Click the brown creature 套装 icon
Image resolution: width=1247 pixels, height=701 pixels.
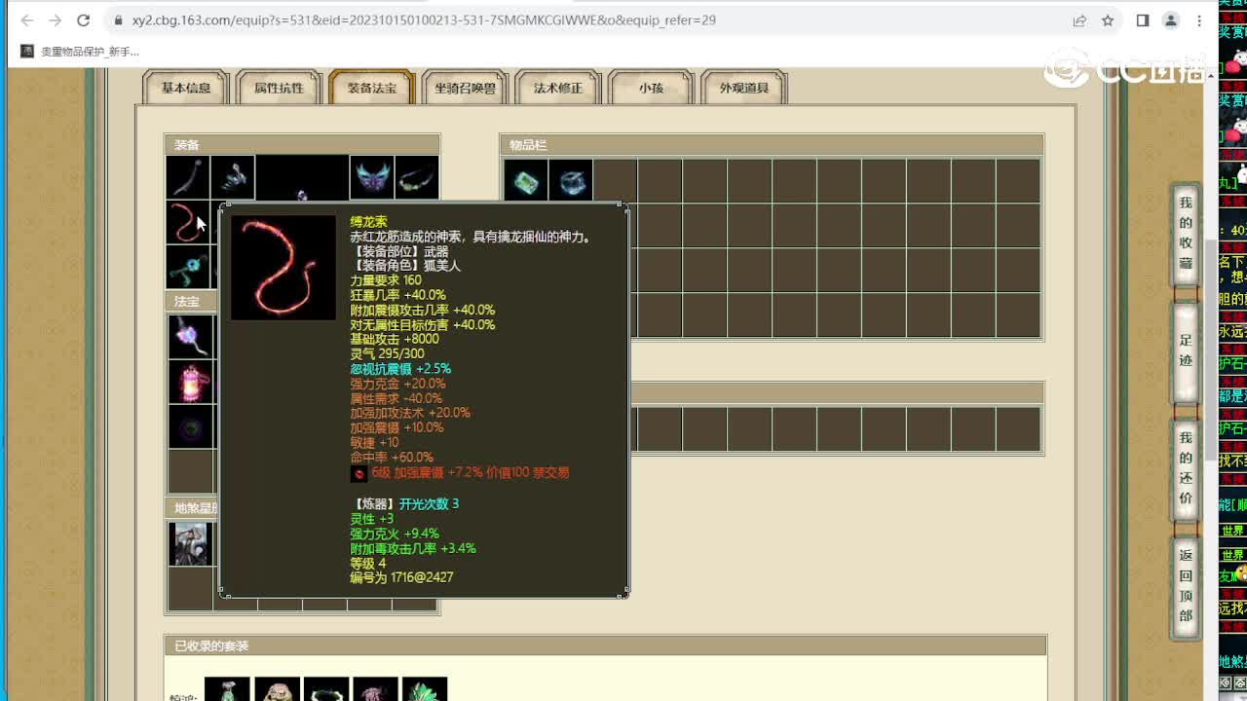pos(277,689)
